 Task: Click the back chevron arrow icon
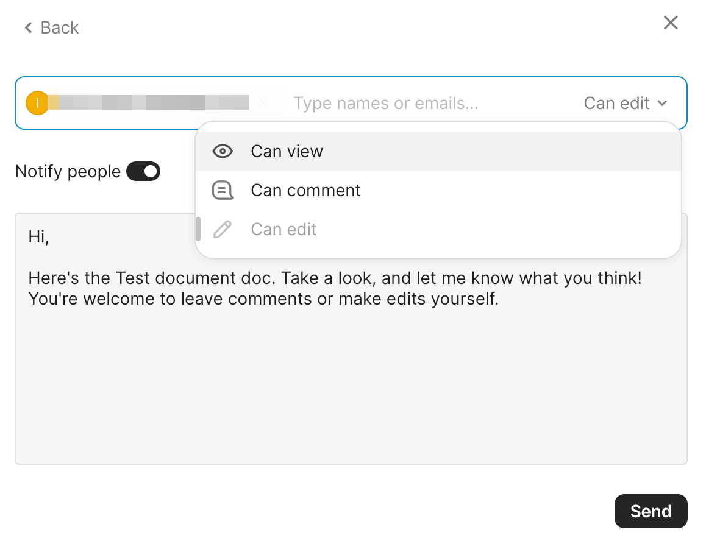point(29,28)
